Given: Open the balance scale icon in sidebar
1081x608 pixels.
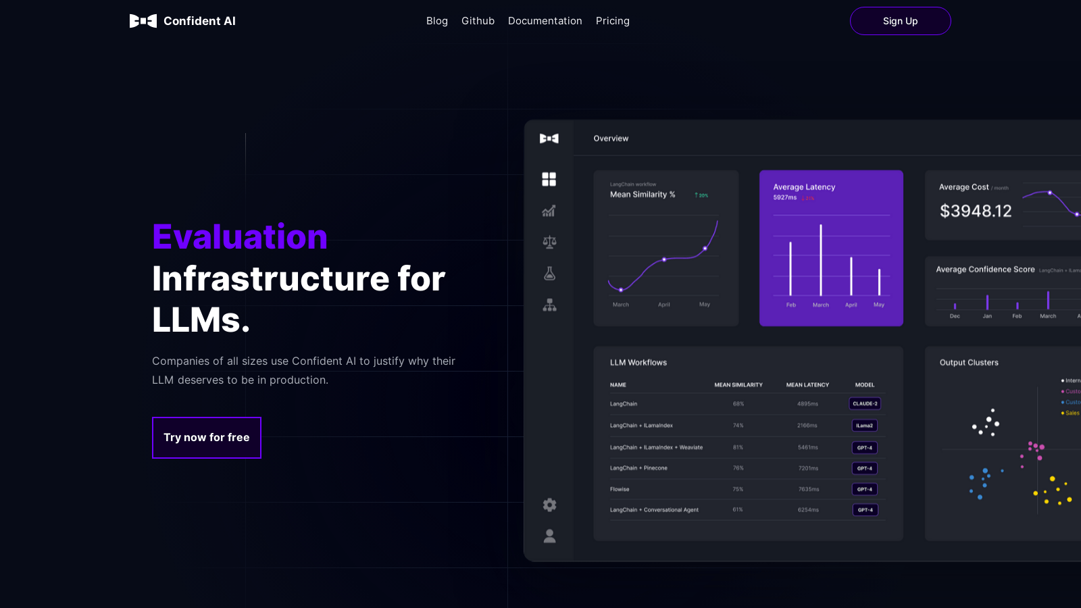Looking at the screenshot, I should click(549, 242).
